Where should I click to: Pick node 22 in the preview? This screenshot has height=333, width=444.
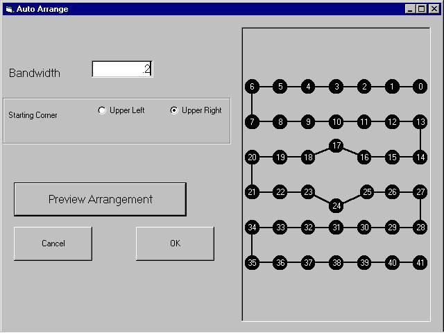280,192
